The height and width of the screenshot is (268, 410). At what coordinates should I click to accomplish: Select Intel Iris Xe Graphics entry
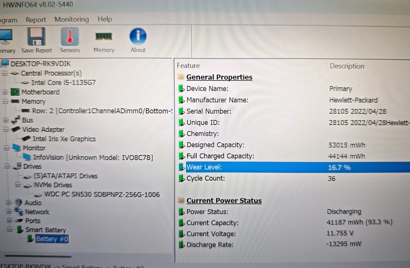pyautogui.click(x=64, y=139)
